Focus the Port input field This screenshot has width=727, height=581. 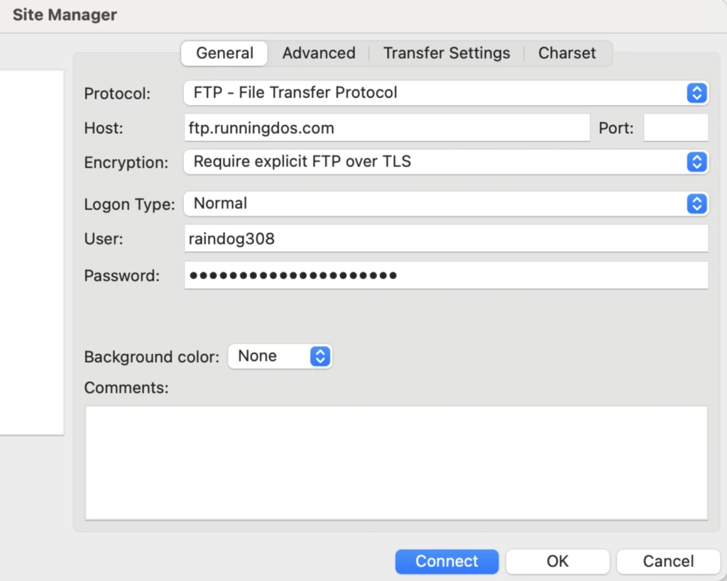click(676, 128)
